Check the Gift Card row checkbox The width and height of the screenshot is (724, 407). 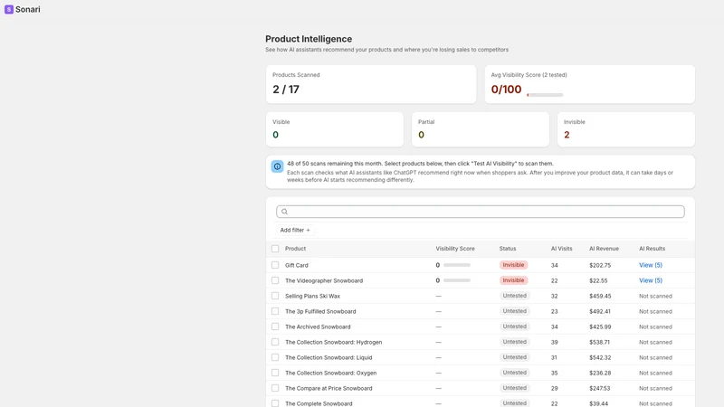point(275,265)
